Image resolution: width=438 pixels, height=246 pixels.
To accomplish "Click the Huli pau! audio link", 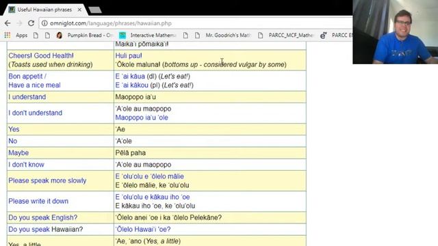I will [x=129, y=55].
